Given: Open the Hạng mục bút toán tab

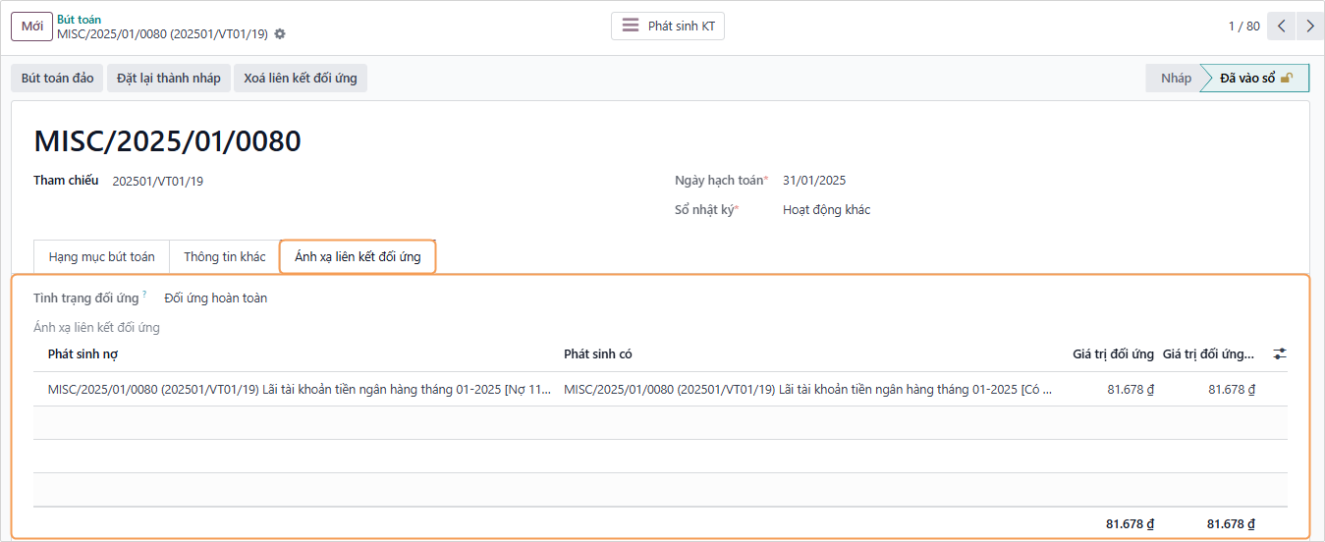Looking at the screenshot, I should click(101, 257).
